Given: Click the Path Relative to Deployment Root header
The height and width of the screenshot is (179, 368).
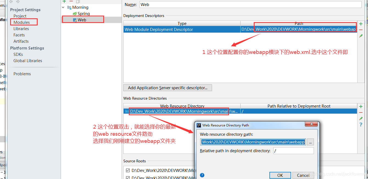Looking at the screenshot, I should point(299,106).
